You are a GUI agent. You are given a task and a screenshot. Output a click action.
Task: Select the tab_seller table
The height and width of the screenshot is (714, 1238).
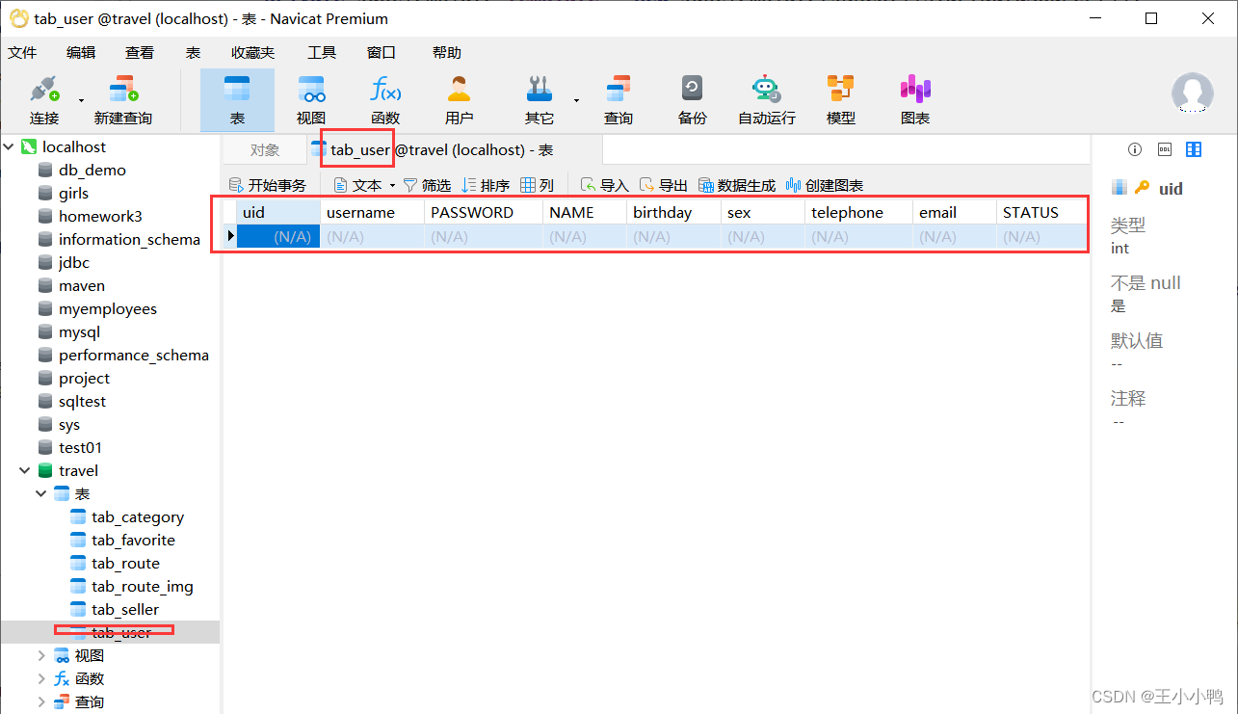(125, 609)
